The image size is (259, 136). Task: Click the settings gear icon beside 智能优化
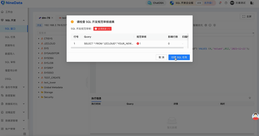click(x=206, y=25)
